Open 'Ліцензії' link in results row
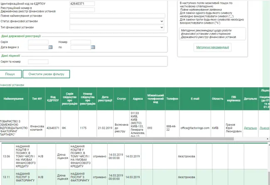 (x=265, y=128)
